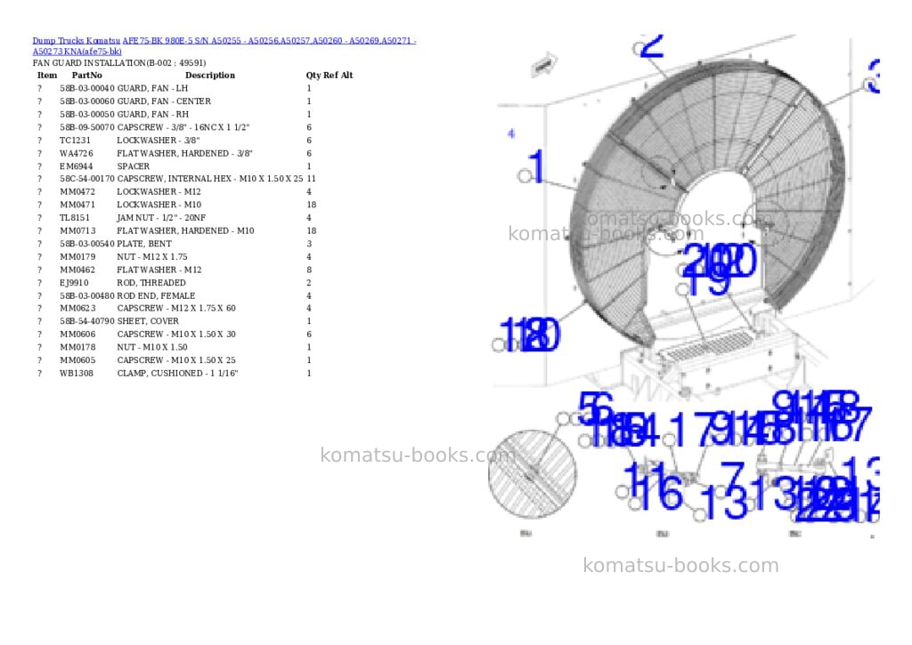Select part number TC1231
This screenshot has width=912, height=645.
pos(75,140)
